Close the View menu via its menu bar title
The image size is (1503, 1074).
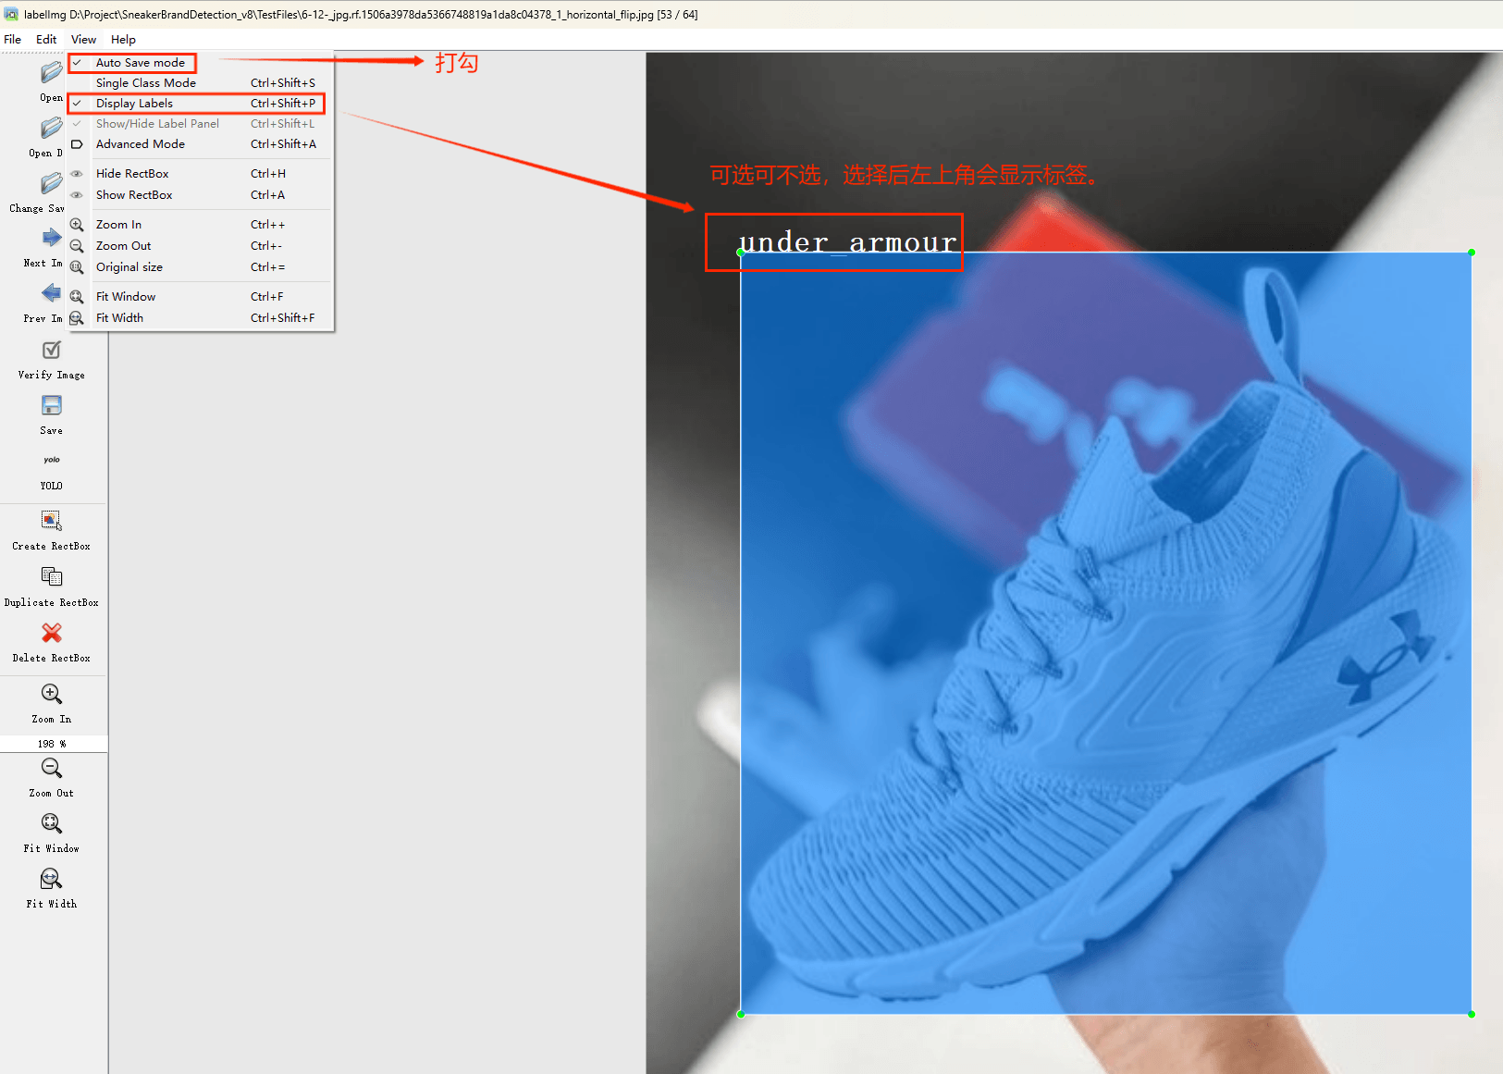[x=83, y=40]
